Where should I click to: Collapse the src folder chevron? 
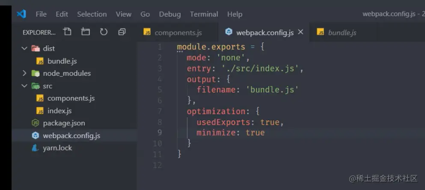point(24,86)
